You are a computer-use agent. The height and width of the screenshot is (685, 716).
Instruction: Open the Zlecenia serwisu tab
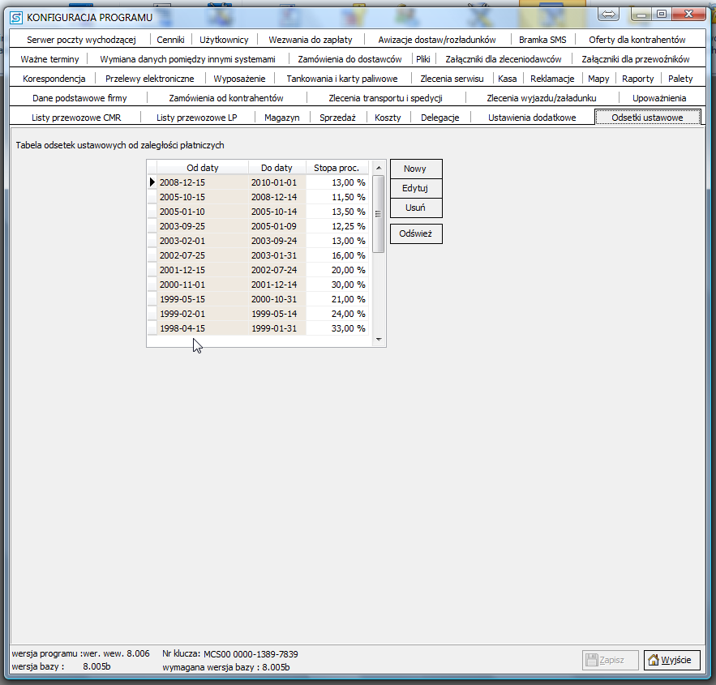pyautogui.click(x=452, y=79)
